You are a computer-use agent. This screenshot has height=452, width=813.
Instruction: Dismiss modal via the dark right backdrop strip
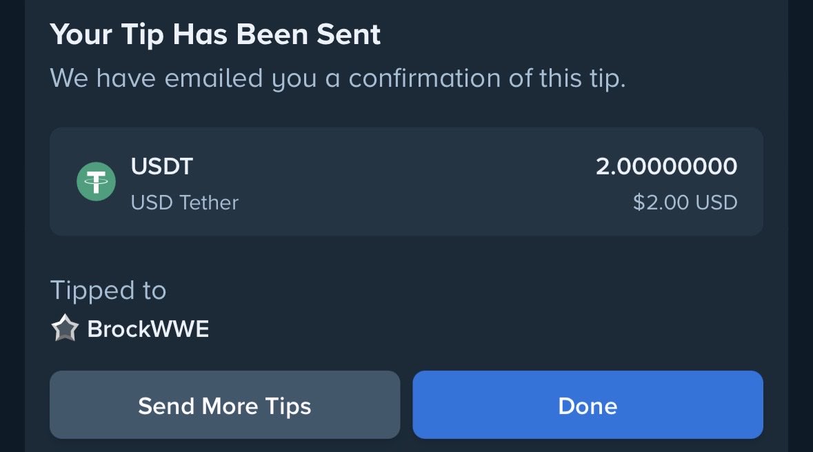[x=801, y=226]
